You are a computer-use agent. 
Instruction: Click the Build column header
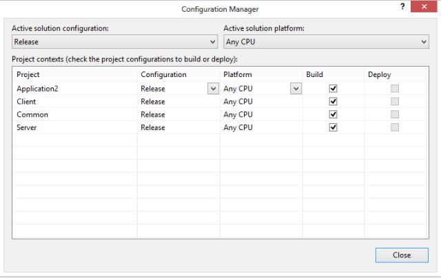click(x=315, y=74)
